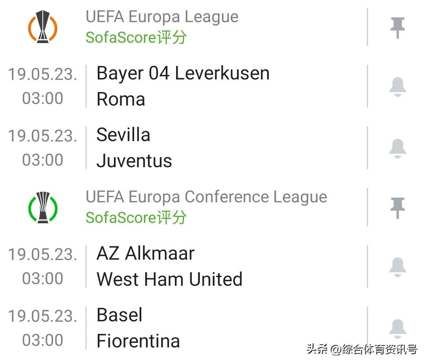The width and height of the screenshot is (427, 364).
Task: Pin the UEFA Europa Conference League section
Action: pos(397,207)
